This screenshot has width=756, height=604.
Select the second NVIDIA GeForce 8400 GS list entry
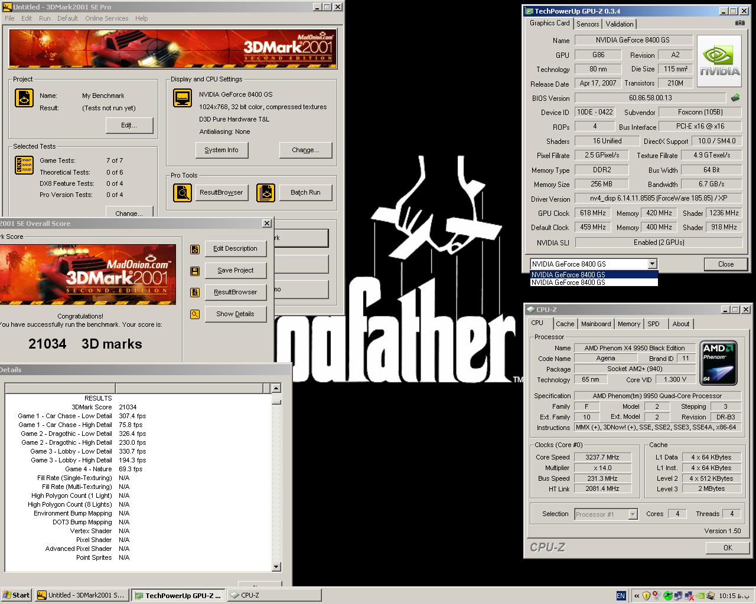[594, 283]
